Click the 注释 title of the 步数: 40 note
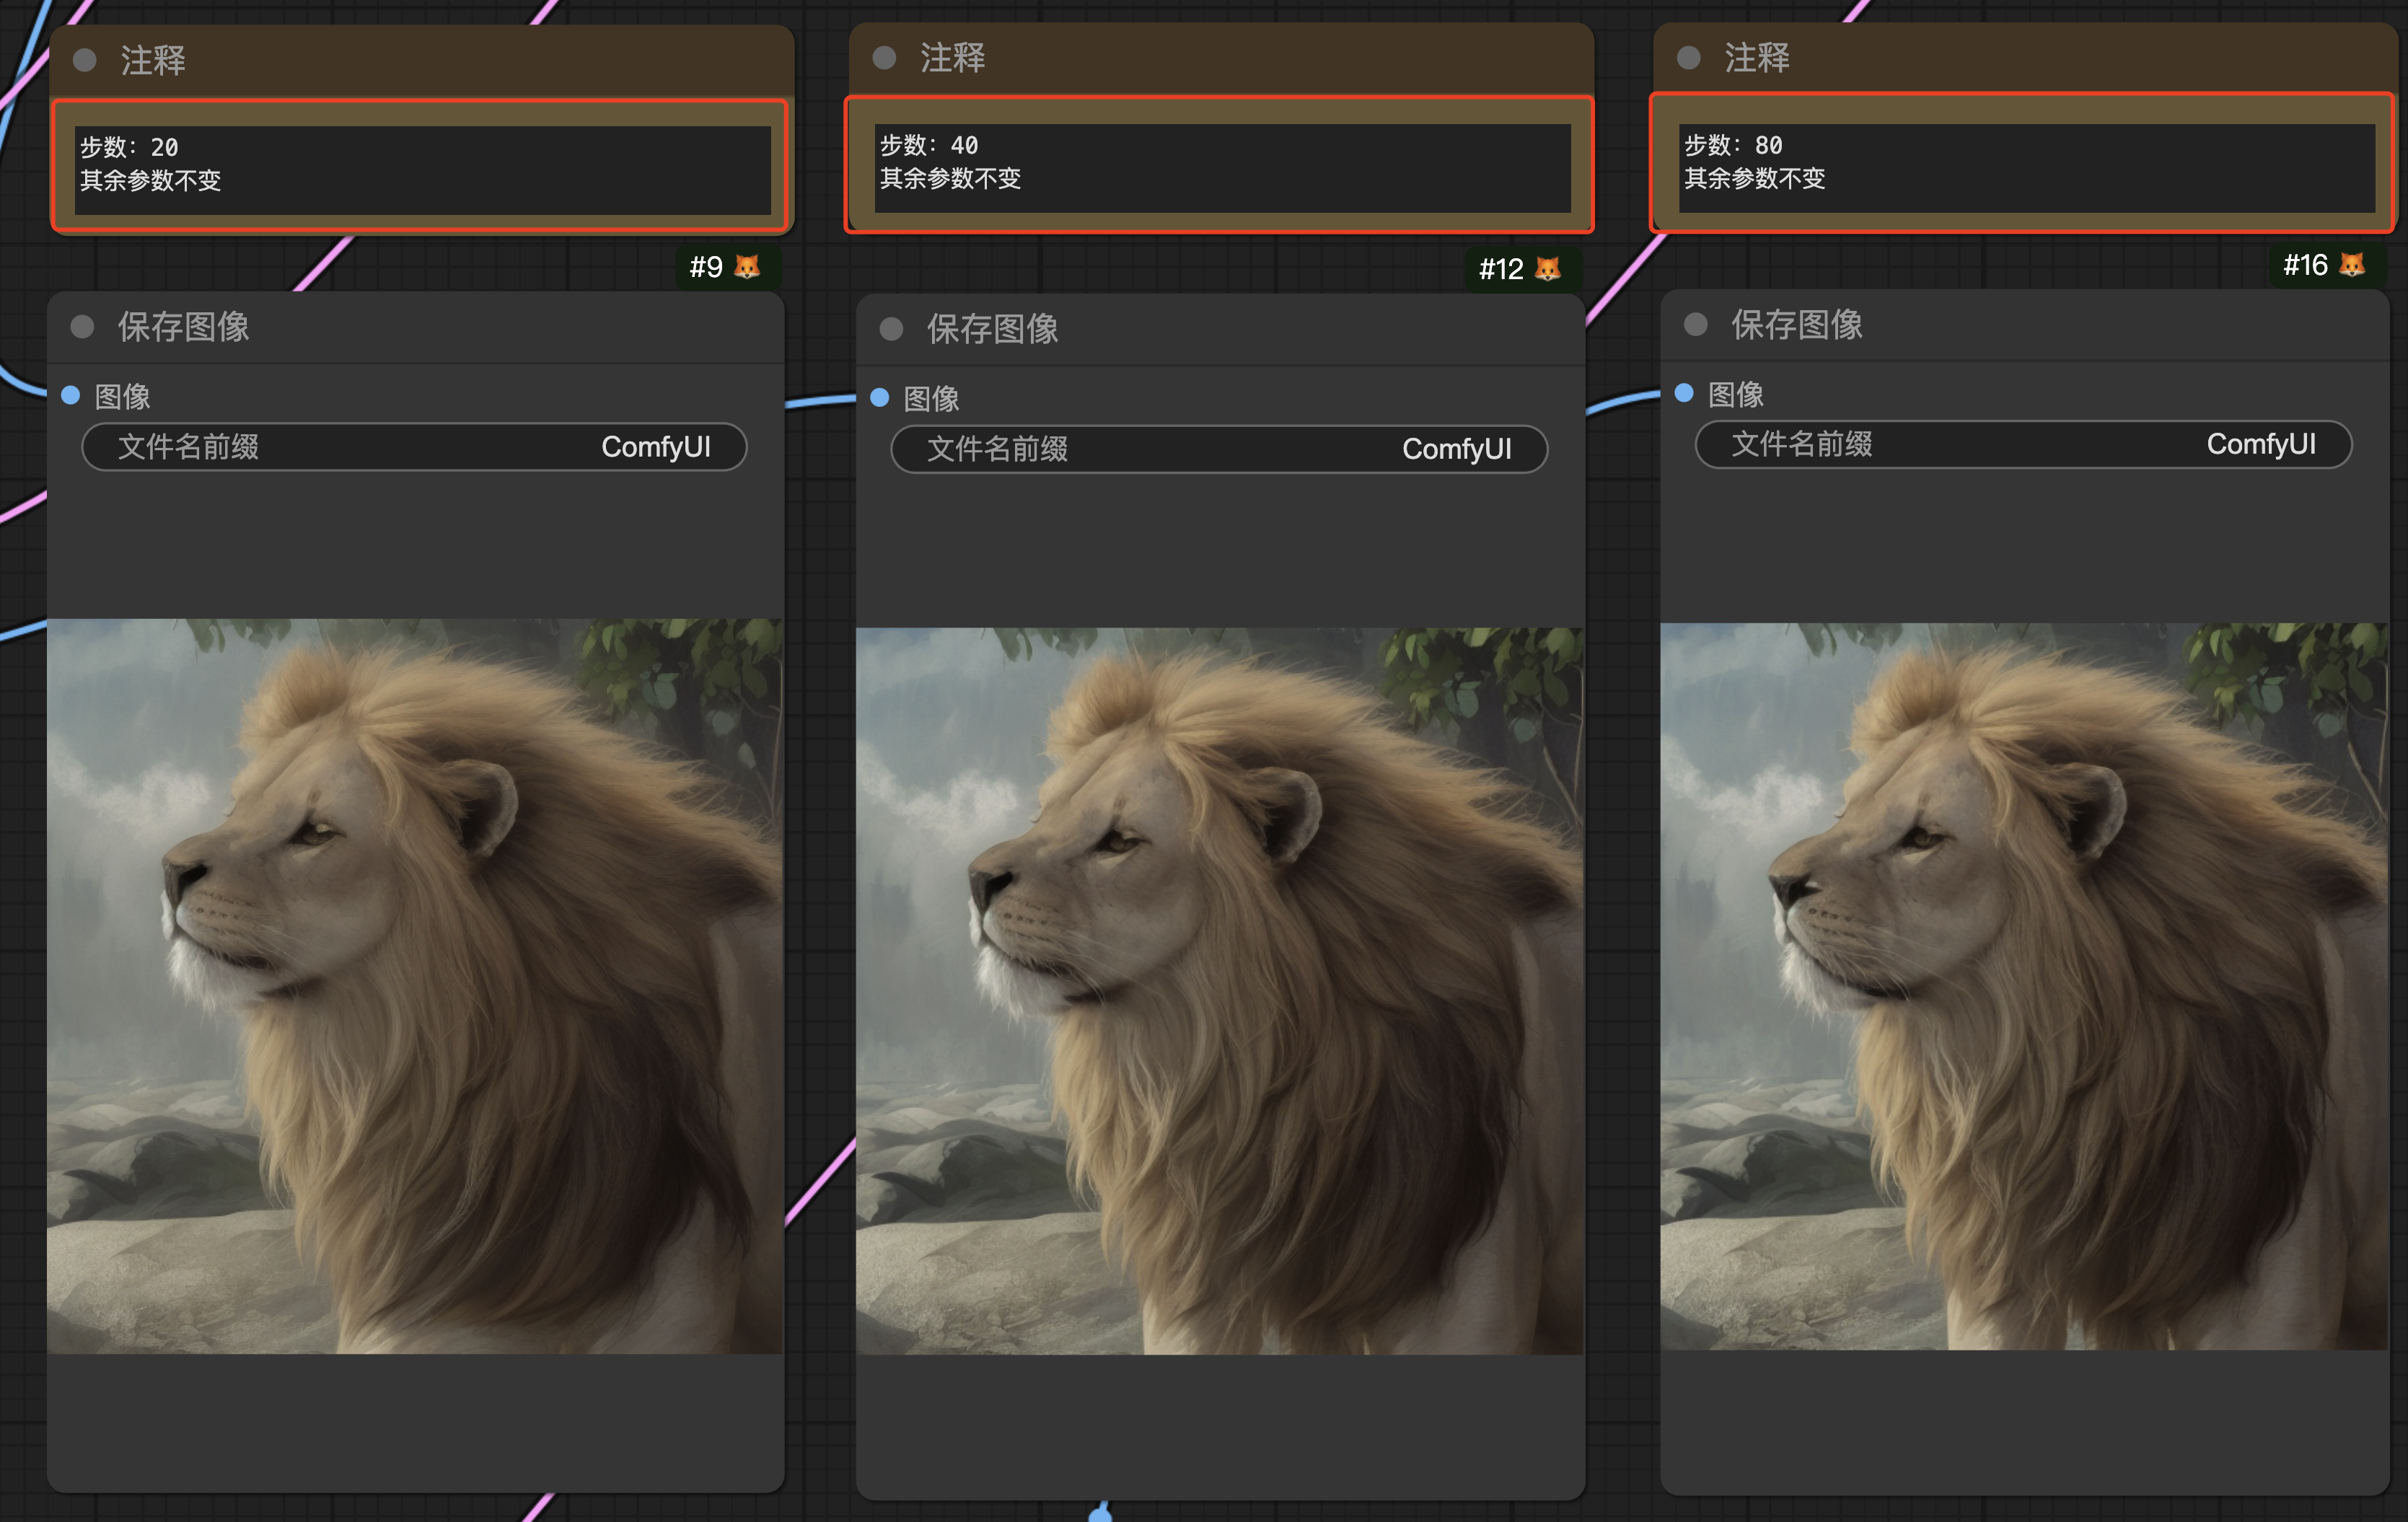Image resolution: width=2408 pixels, height=1522 pixels. click(953, 58)
